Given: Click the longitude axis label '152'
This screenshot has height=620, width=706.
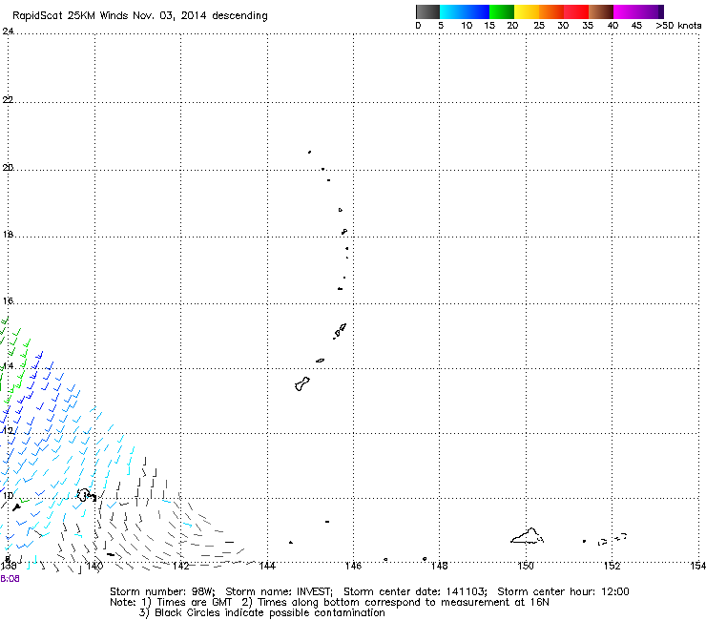Looking at the screenshot, I should 612,566.
